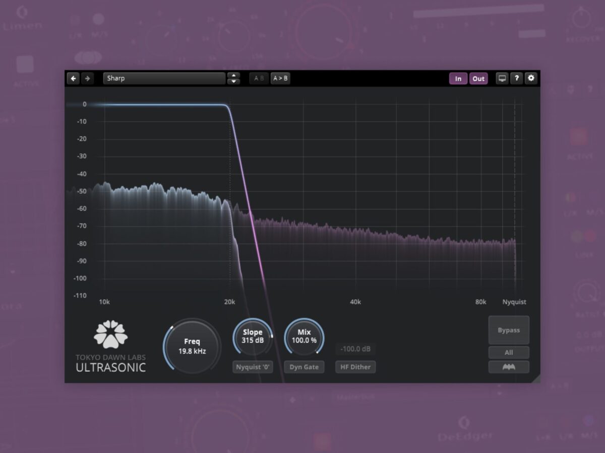The image size is (605, 453).
Task: Click the preset up/down stepper arrows
Action: click(233, 79)
